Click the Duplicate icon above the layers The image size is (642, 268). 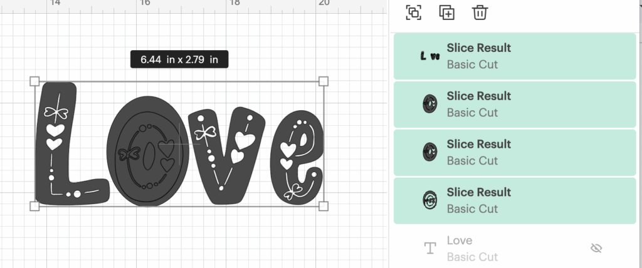446,13
